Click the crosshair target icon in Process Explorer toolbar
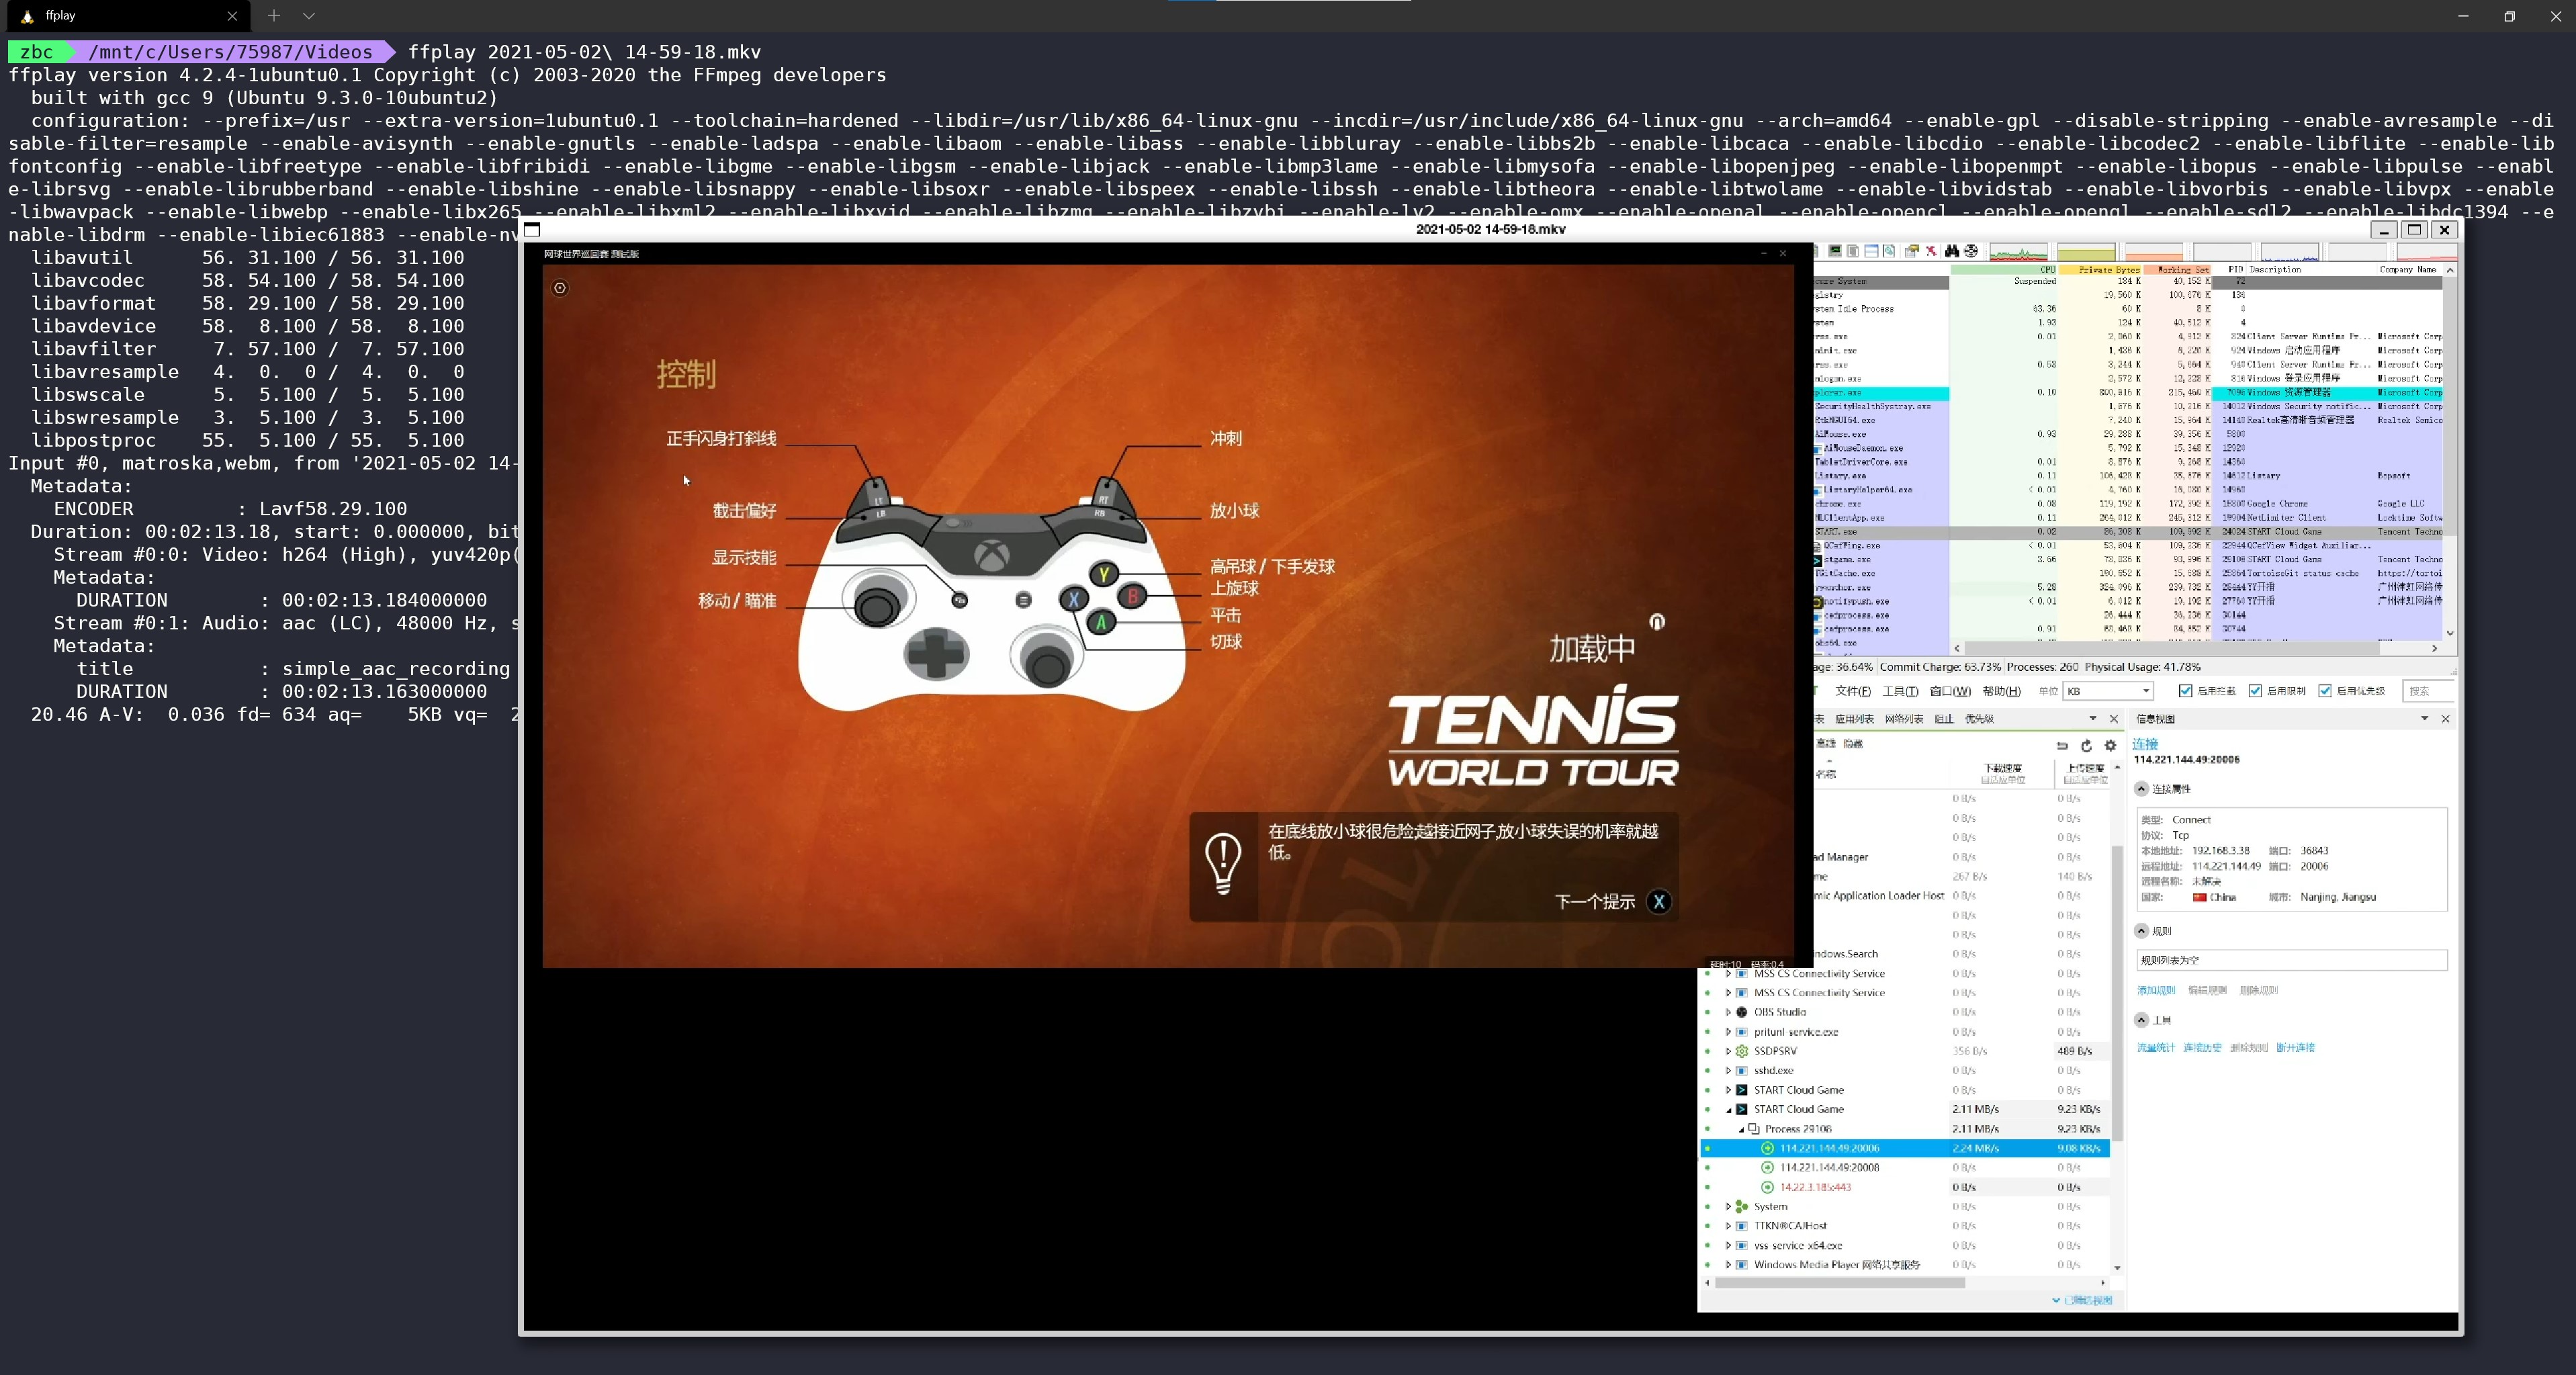This screenshot has width=2576, height=1375. pyautogui.click(x=1971, y=251)
